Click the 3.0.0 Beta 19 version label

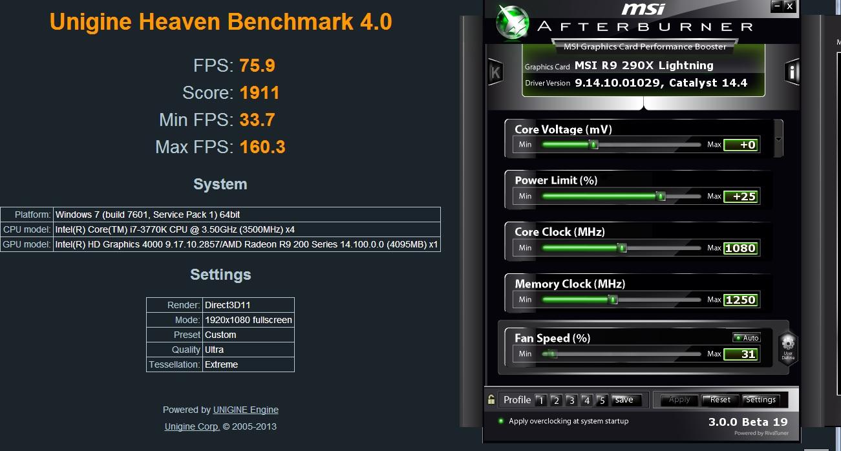tap(748, 422)
